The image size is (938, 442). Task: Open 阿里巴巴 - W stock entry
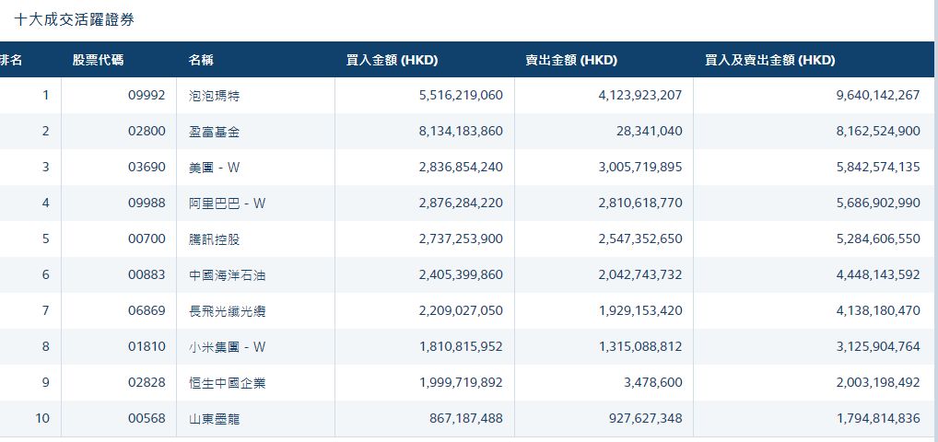[x=227, y=204]
